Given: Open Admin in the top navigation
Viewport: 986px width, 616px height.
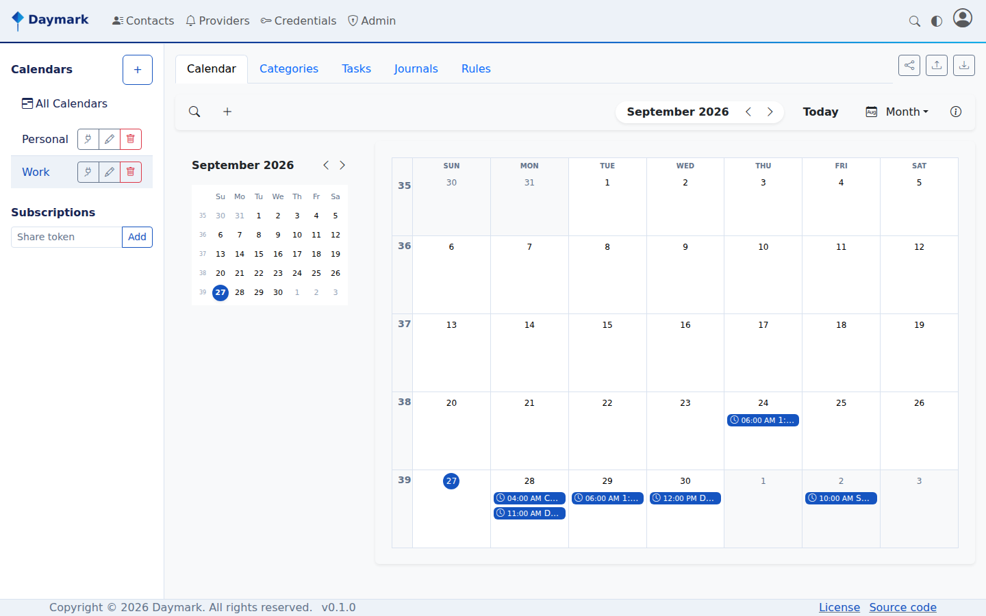Looking at the screenshot, I should click(372, 21).
